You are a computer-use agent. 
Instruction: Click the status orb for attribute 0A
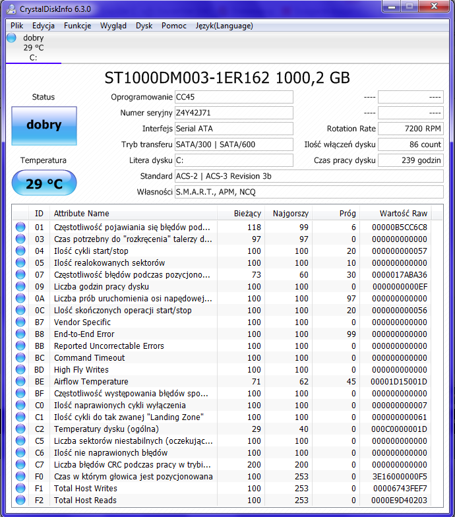point(20,298)
